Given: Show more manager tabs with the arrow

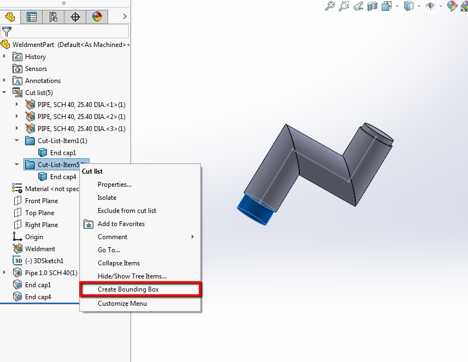Looking at the screenshot, I should point(125,17).
